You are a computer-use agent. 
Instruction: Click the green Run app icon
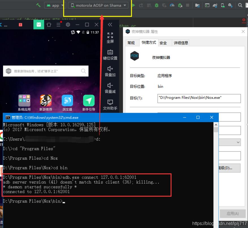(x=134, y=5)
